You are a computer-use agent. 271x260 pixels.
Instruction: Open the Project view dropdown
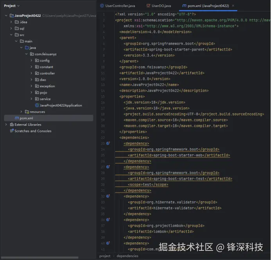click(x=12, y=6)
